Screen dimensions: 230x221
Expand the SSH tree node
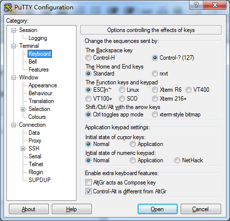pyautogui.click(x=23, y=148)
